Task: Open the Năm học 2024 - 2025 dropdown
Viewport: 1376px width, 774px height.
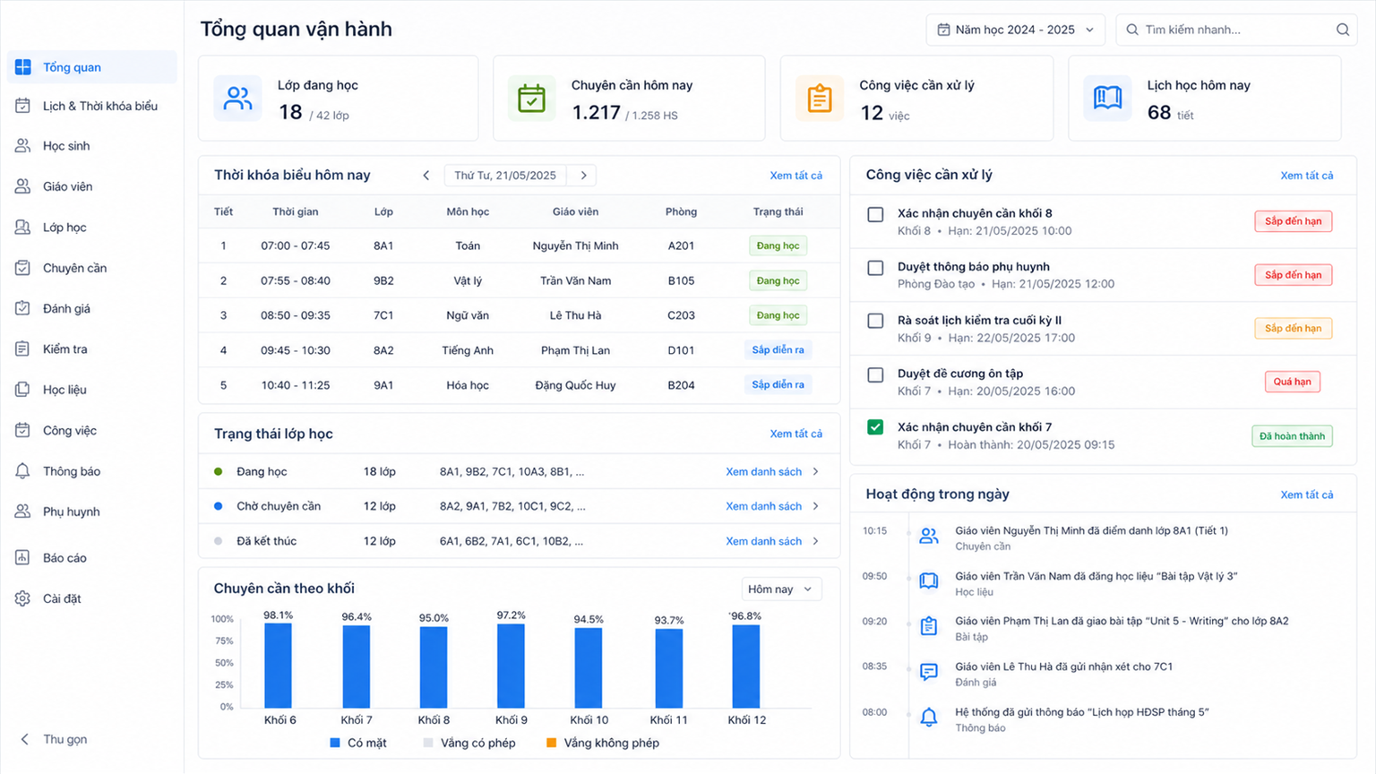Action: point(1015,30)
